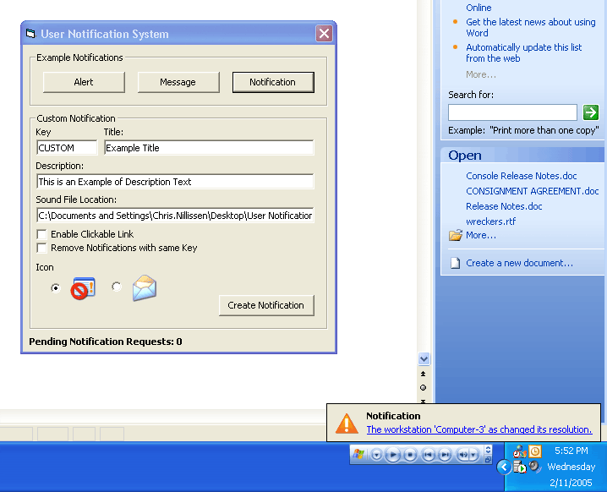The width and height of the screenshot is (607, 492).
Task: Click the orange warning icon in the notification popup
Action: (x=347, y=424)
